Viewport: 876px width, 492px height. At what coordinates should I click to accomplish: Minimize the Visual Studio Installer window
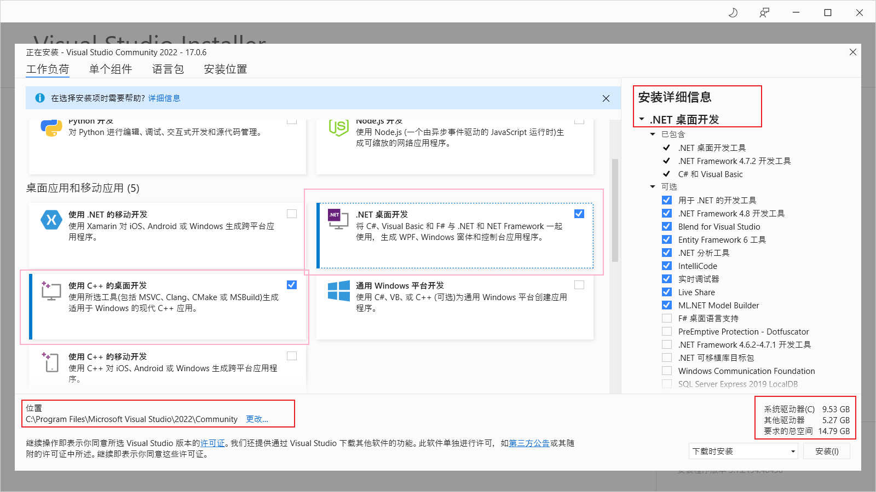tap(796, 13)
